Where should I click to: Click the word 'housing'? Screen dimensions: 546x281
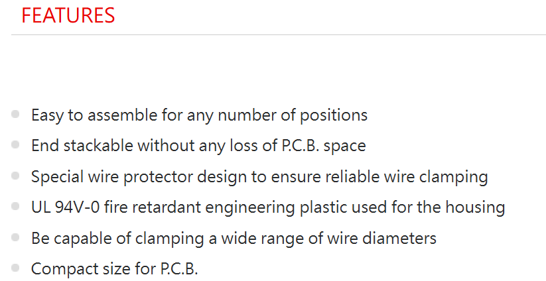476,207
